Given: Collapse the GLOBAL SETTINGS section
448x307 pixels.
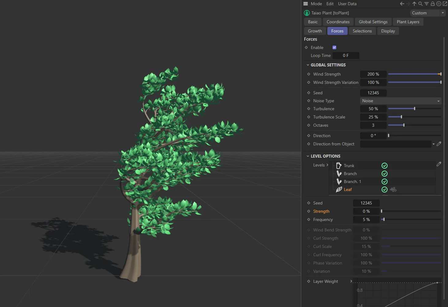Looking at the screenshot, I should 308,65.
